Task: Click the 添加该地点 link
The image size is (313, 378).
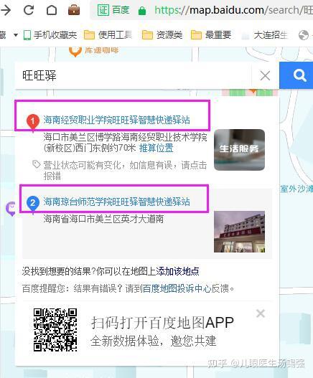Action: (177, 271)
